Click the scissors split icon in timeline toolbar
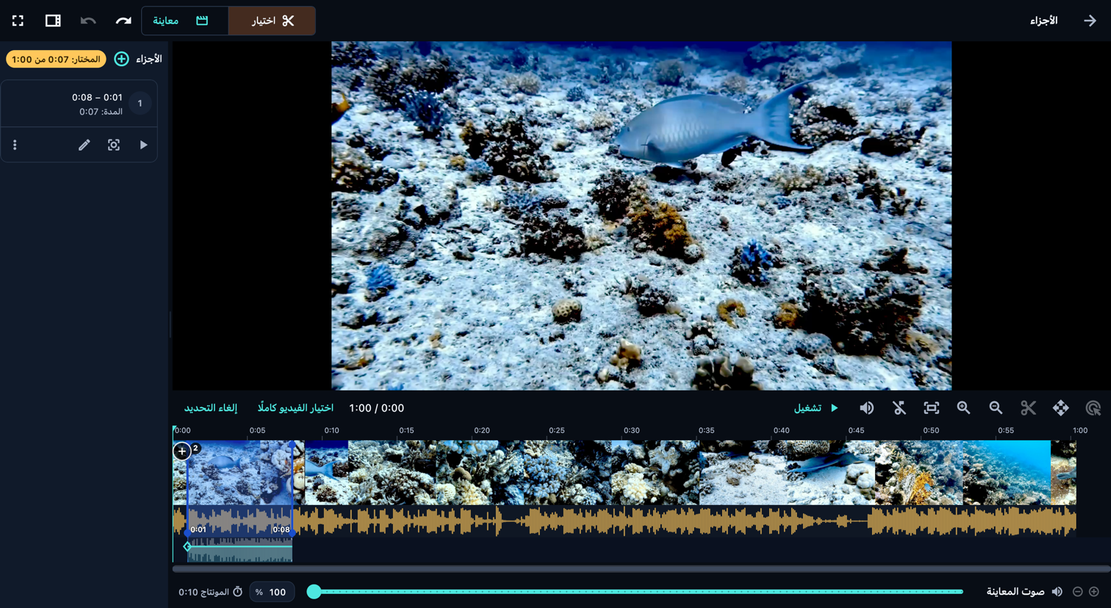 point(1028,408)
